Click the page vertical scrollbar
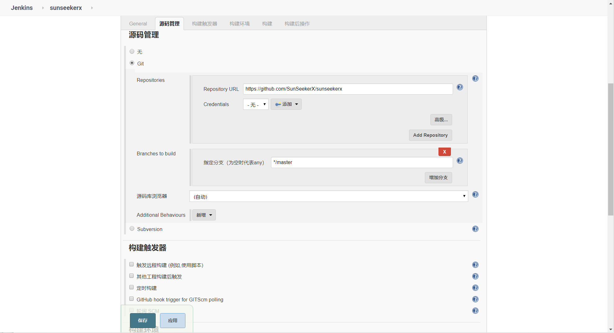Image resolution: width=614 pixels, height=333 pixels. pyautogui.click(x=611, y=149)
